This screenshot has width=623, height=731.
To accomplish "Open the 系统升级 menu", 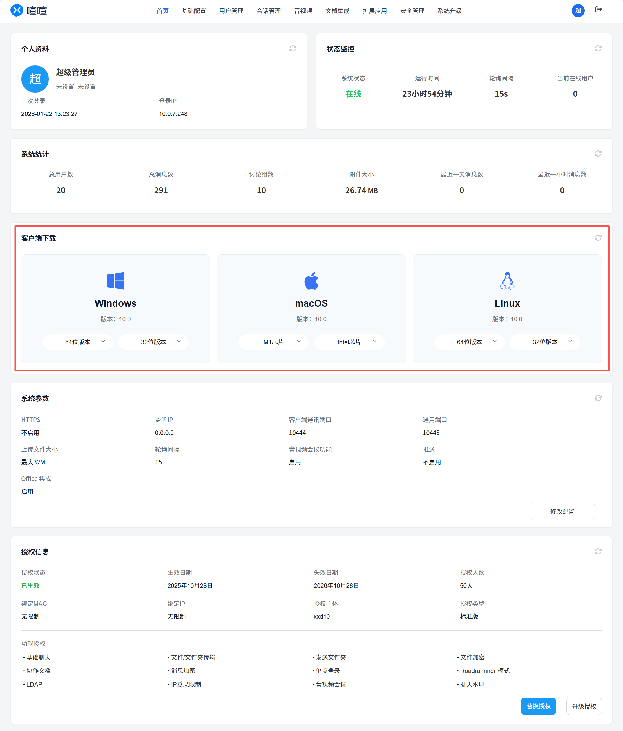I will pyautogui.click(x=449, y=11).
